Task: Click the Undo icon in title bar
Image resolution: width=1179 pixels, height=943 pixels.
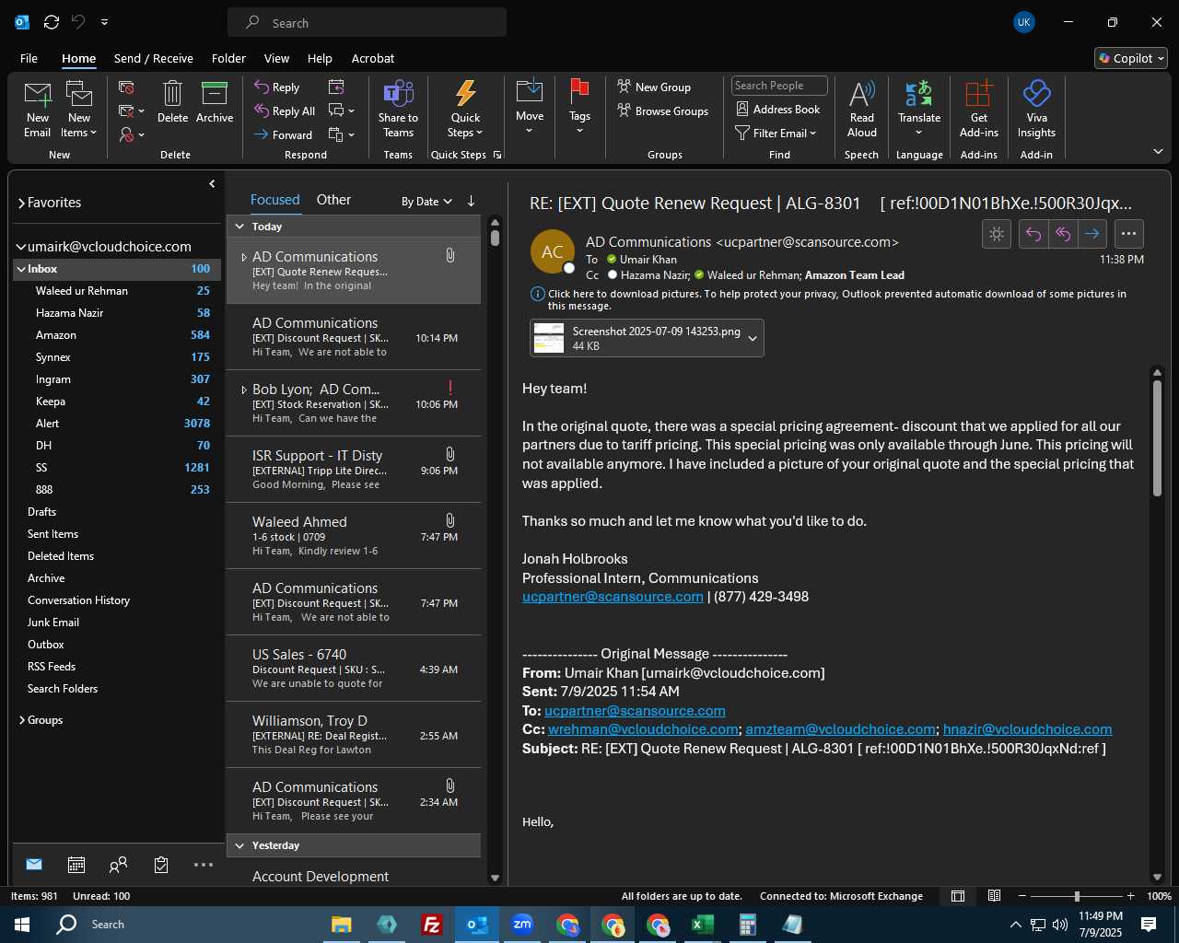Action: [x=78, y=22]
